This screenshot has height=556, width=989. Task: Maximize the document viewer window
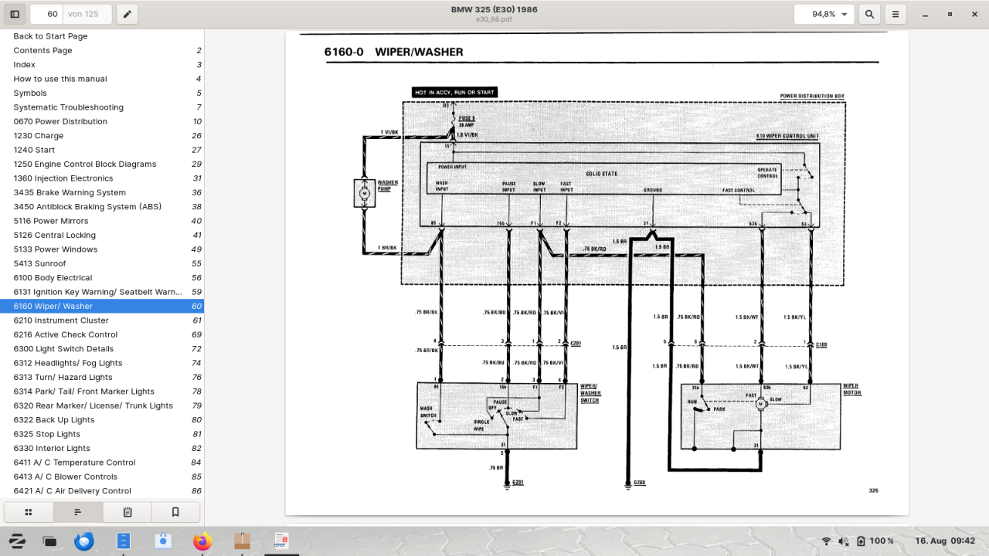950,14
